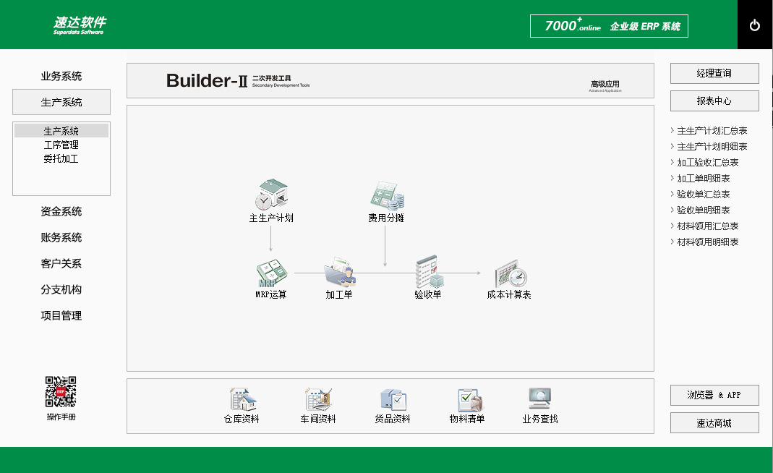Click the 费用分摊 calculator icon

pos(386,195)
